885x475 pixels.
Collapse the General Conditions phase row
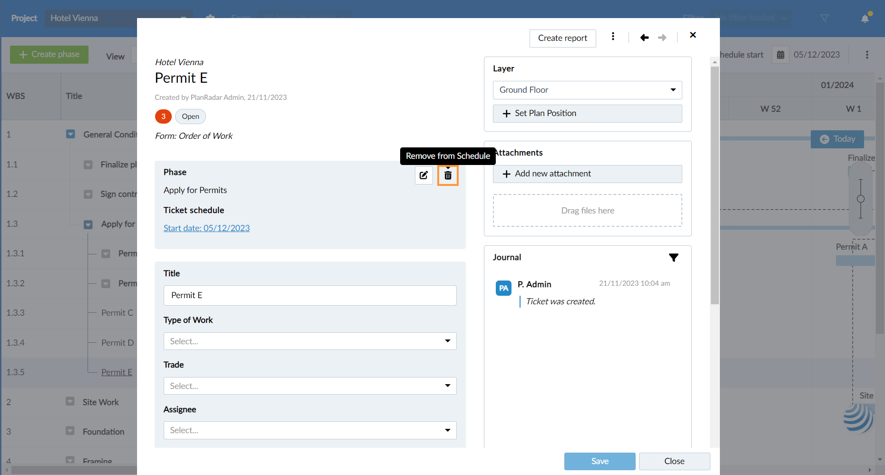[70, 134]
